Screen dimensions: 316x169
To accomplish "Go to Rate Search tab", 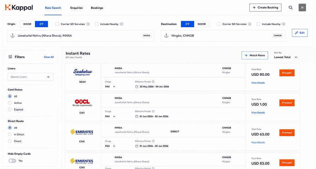I will pos(53,8).
